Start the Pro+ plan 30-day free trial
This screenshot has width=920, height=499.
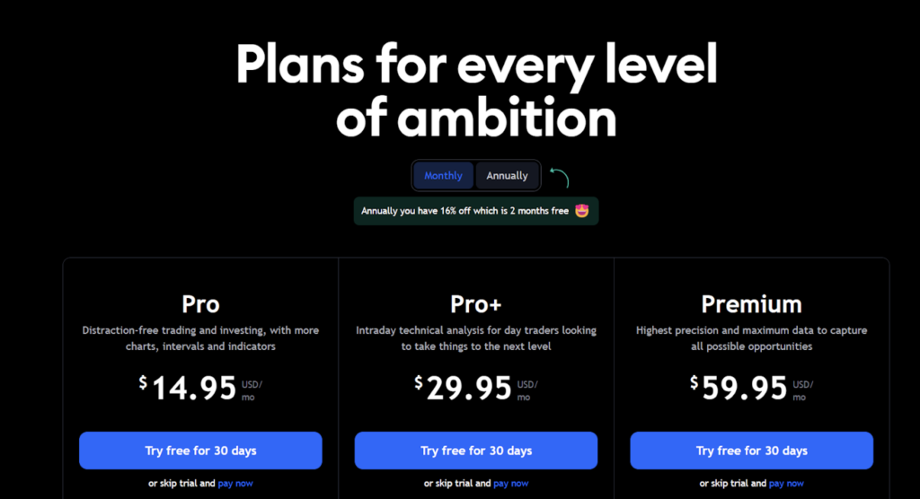pyautogui.click(x=476, y=451)
